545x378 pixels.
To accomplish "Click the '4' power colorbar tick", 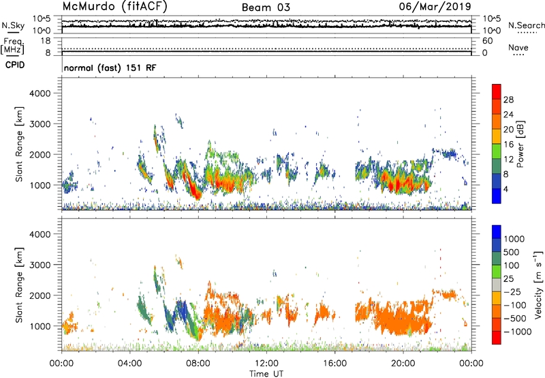I will click(505, 189).
